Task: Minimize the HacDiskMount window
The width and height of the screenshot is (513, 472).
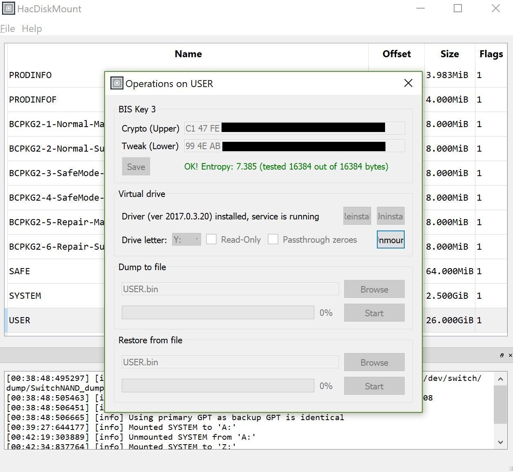Action: click(421, 8)
